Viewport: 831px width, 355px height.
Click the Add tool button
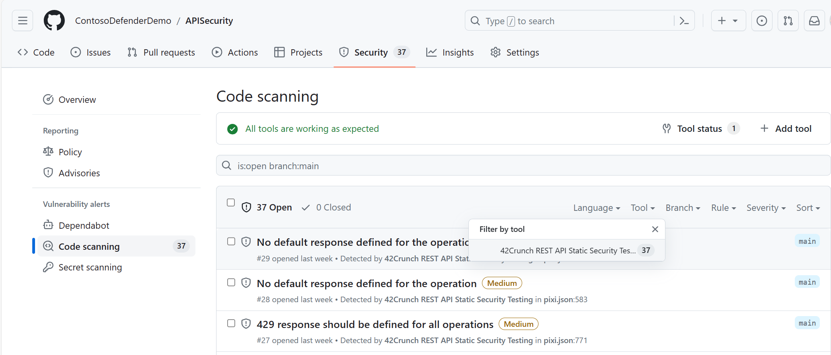(x=786, y=129)
